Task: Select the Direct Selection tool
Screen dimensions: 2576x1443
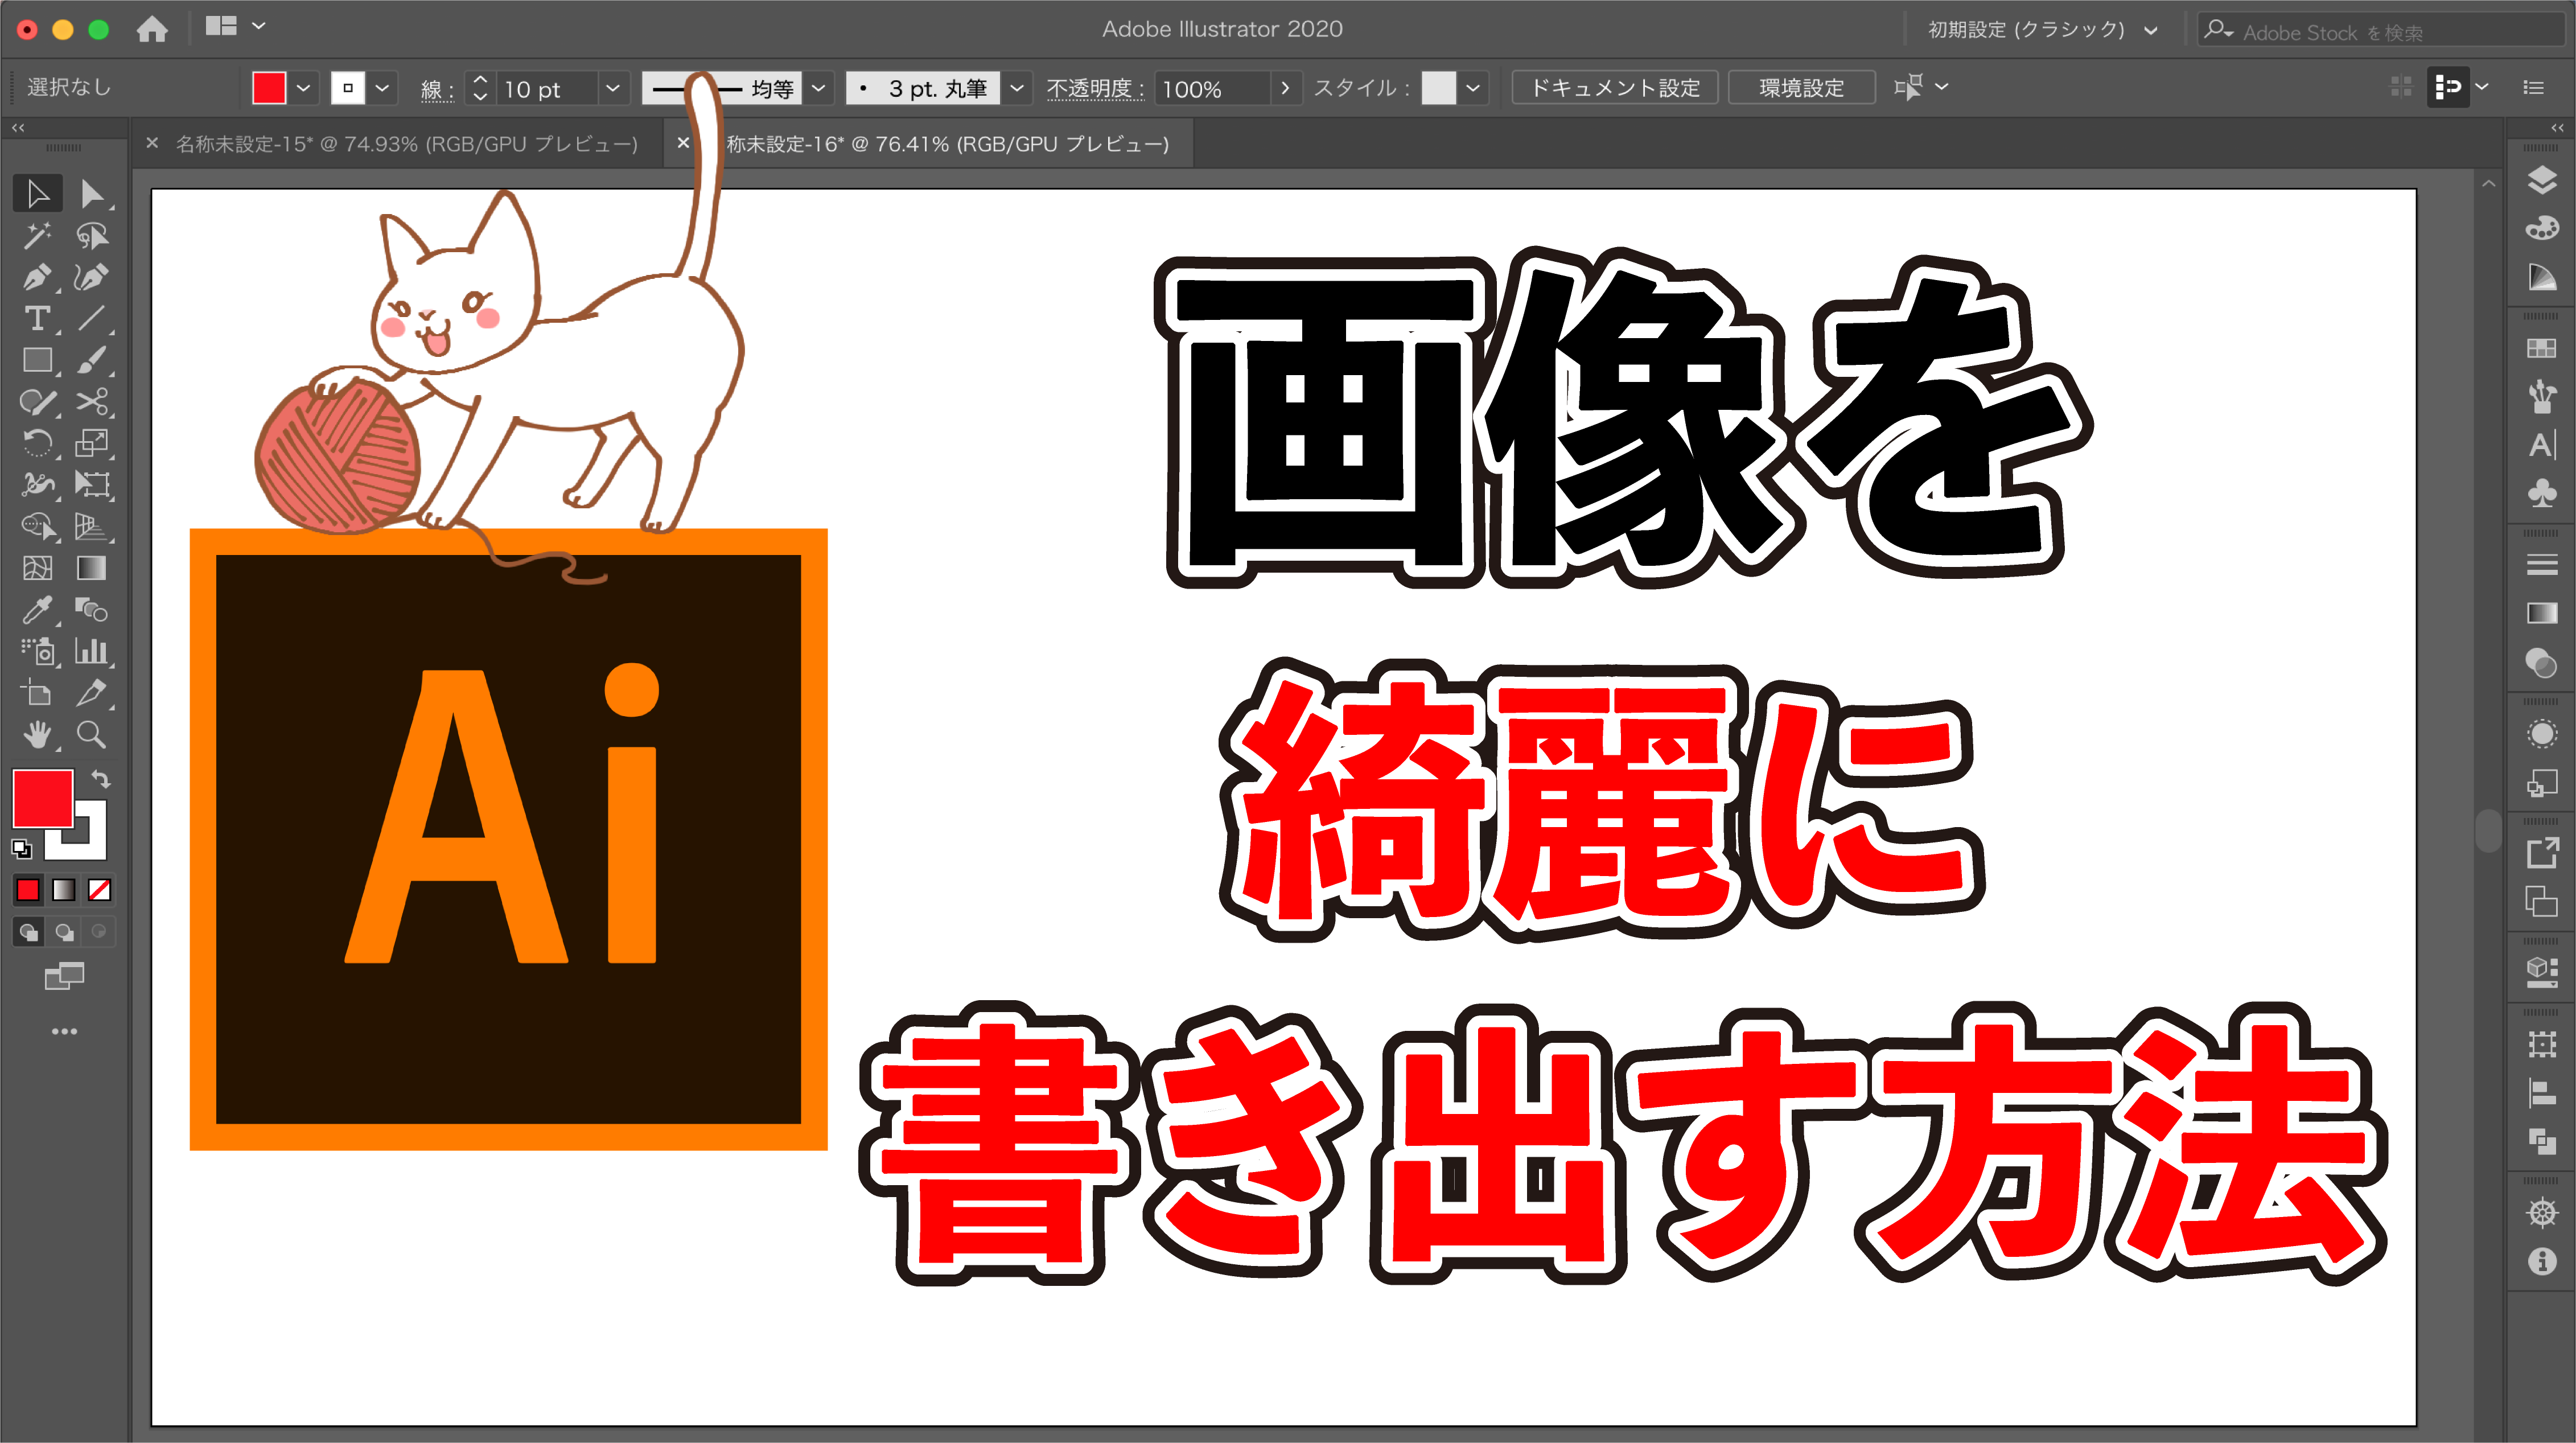Action: [92, 193]
